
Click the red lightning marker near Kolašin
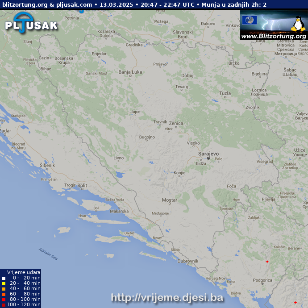coord(267,262)
